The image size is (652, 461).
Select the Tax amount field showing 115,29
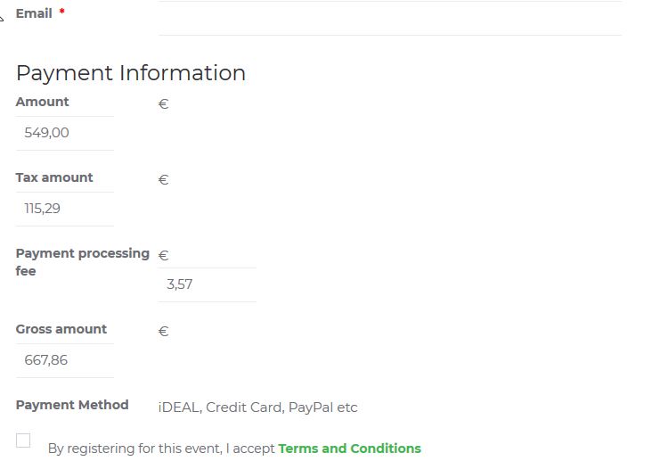[64, 209]
